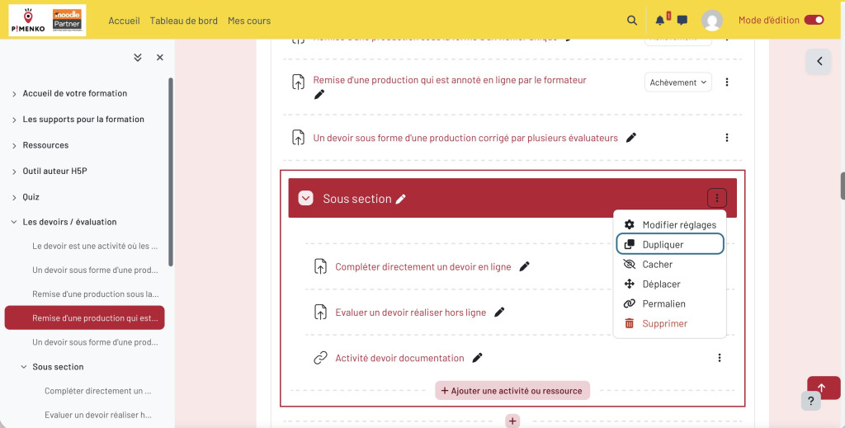Open 'Evaluer un devoir réaliser h...' sidebar item
Image resolution: width=845 pixels, height=428 pixels.
(x=97, y=415)
